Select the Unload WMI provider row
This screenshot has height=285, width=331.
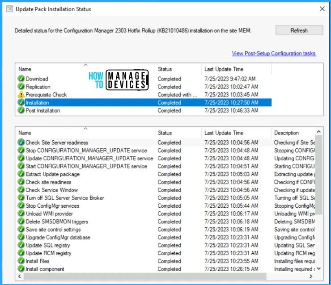point(165,214)
